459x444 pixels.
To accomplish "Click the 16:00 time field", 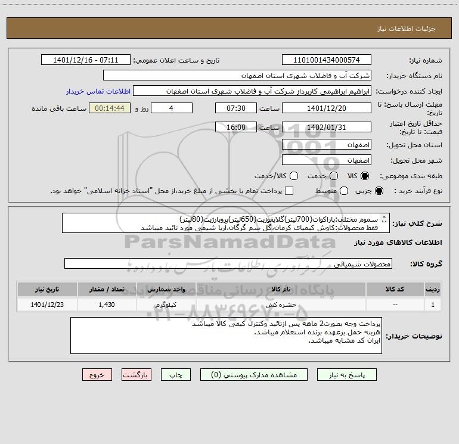I will (235, 127).
